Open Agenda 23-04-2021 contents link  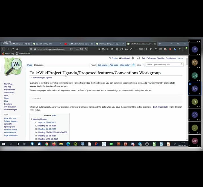coord(47,122)
